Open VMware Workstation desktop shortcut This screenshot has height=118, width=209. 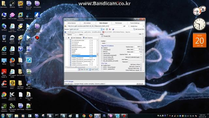21,17
